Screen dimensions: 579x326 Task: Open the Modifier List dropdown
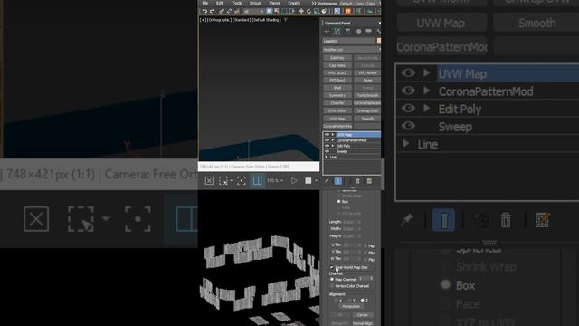pos(352,50)
